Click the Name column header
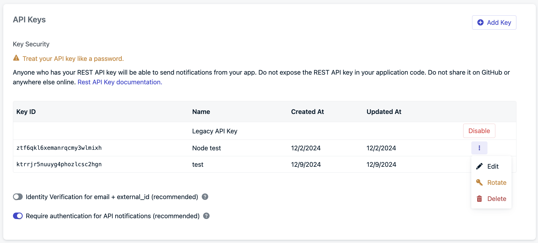 coord(201,112)
